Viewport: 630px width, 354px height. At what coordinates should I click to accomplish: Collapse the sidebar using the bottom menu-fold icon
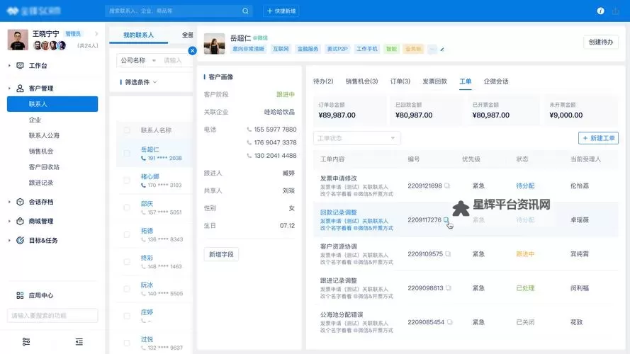pos(79,341)
